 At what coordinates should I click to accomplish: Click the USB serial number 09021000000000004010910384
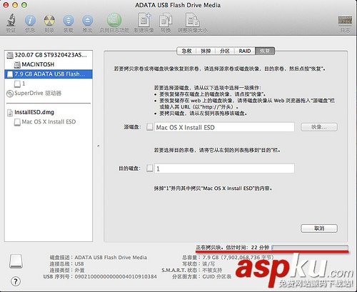(116, 276)
